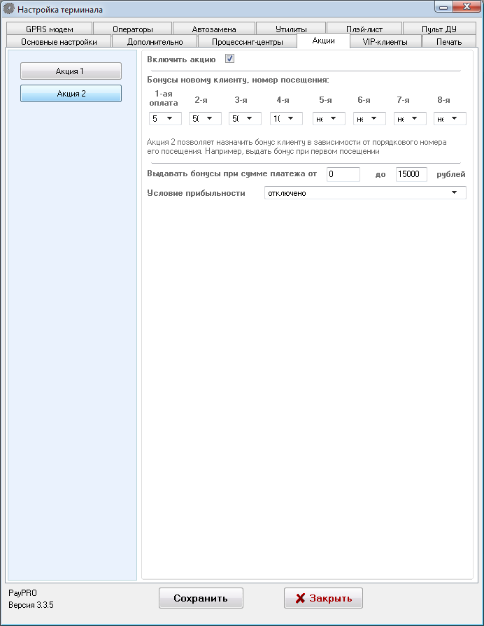
Task: Go to the 'Процессинг-центры' tab
Action: point(247,42)
